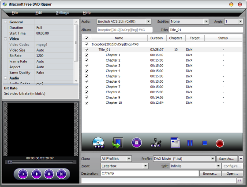The height and width of the screenshot is (187, 247).
Task: Start ripping with red record button
Action: pyautogui.click(x=220, y=143)
